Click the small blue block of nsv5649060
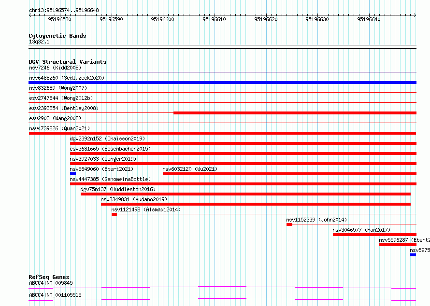The height and width of the screenshot is (306, 430). [x=73, y=174]
